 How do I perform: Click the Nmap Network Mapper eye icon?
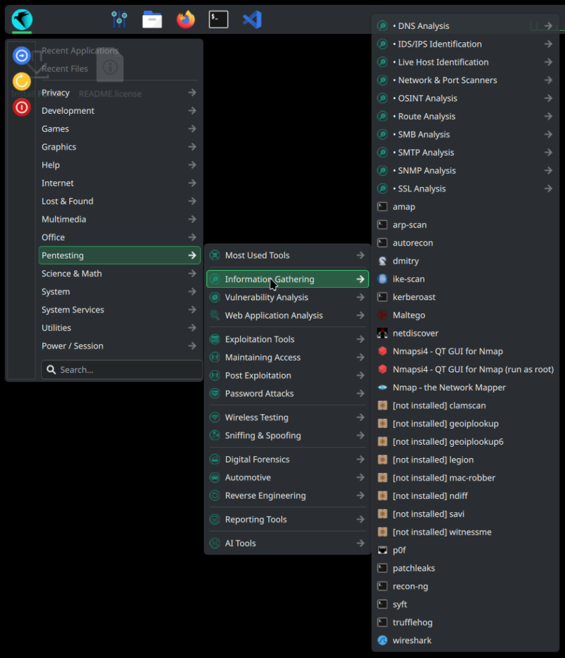[x=382, y=387]
